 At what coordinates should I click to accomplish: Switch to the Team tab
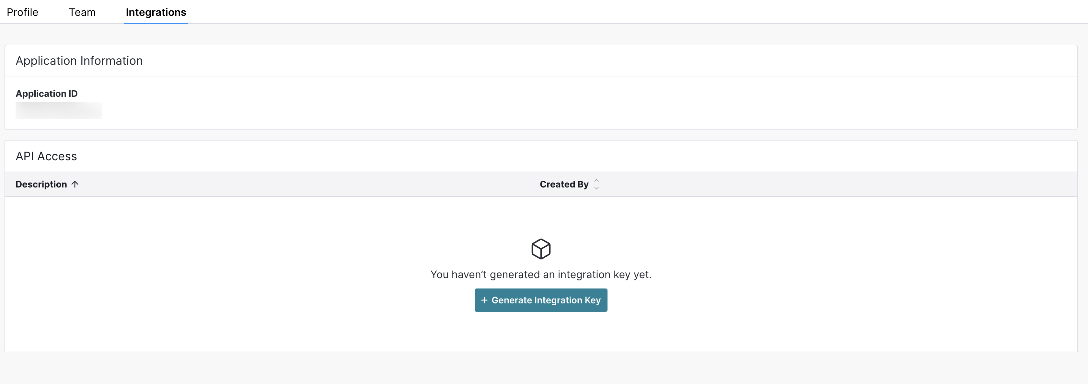pos(82,12)
